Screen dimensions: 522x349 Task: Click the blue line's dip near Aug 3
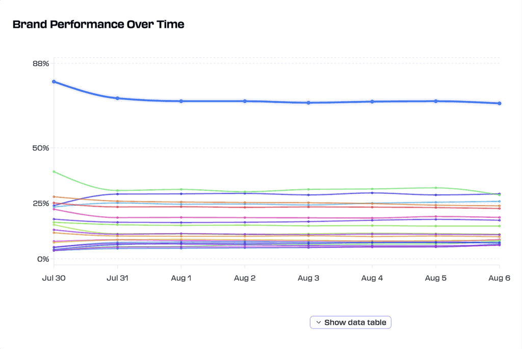(308, 103)
